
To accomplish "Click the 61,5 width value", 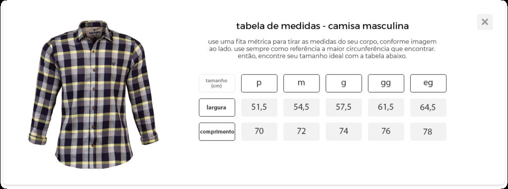I will pyautogui.click(x=386, y=107).
